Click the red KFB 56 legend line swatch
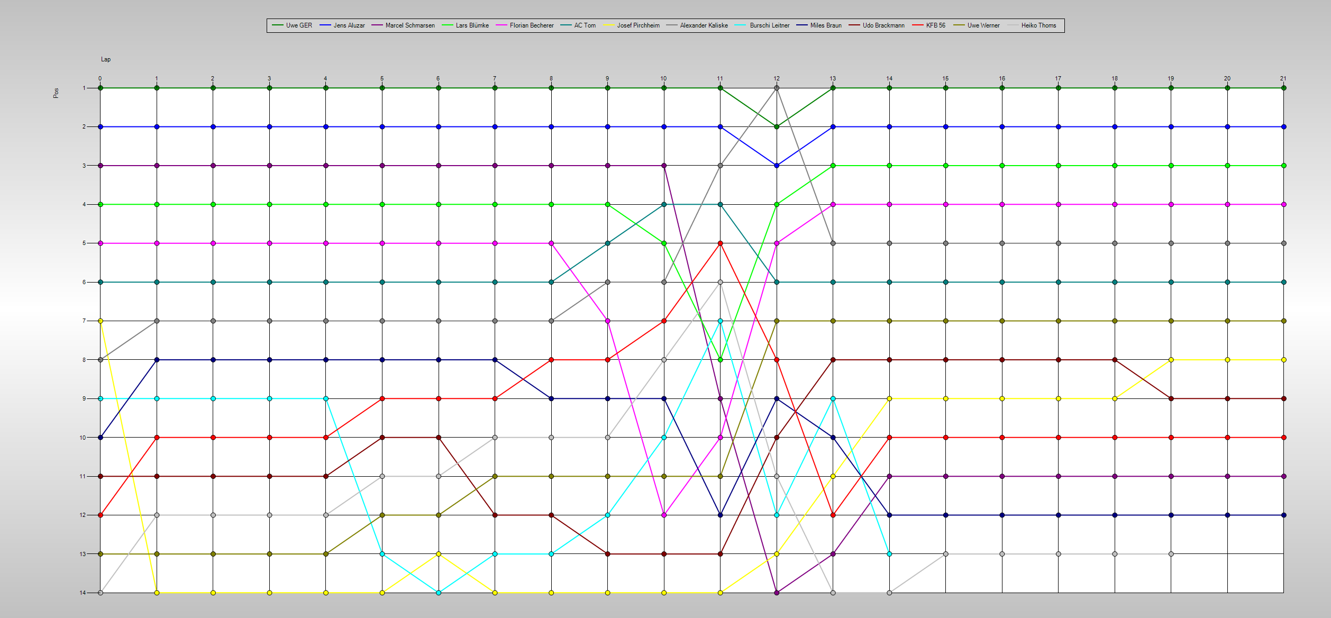 (917, 25)
